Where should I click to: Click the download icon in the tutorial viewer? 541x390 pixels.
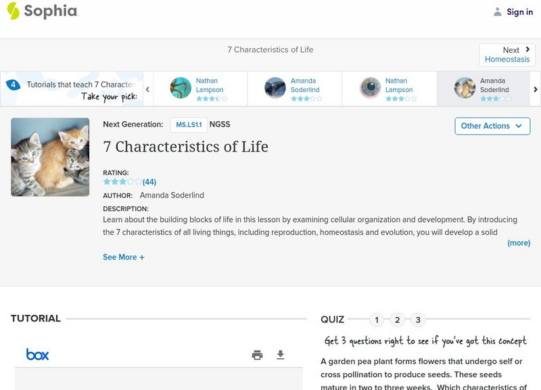[280, 354]
